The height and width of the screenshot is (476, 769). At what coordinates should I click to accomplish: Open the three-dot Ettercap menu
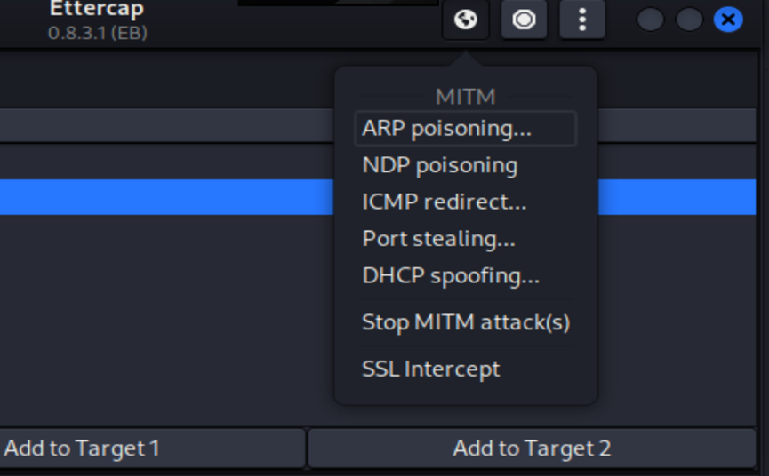coord(582,20)
